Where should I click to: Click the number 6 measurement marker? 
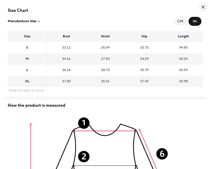click(x=162, y=154)
